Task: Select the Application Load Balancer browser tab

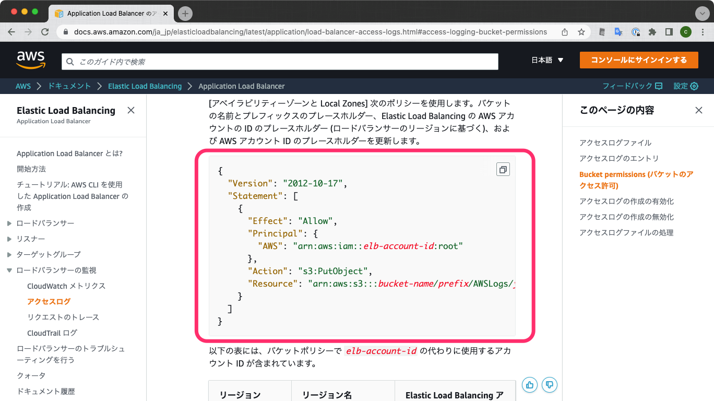Action: pos(111,14)
